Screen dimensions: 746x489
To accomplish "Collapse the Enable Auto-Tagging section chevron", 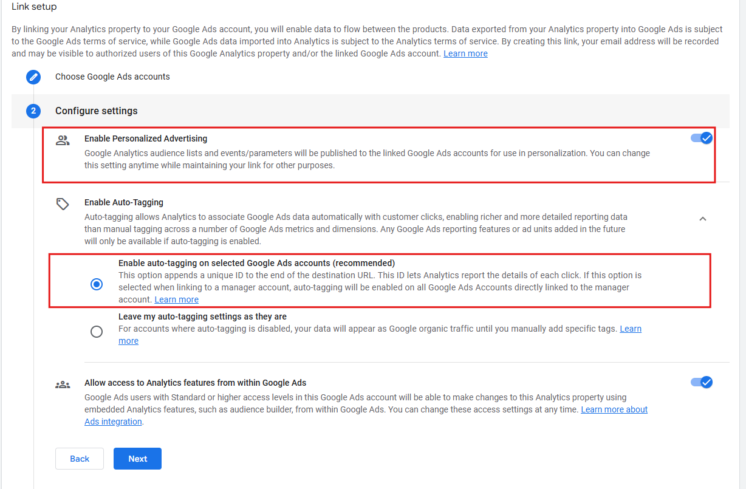I will click(x=703, y=219).
